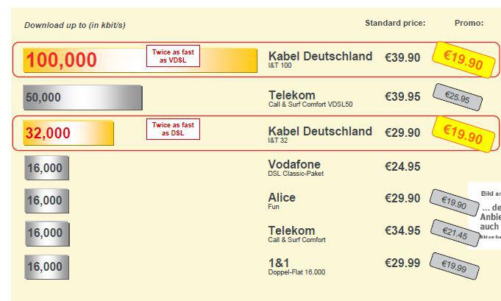Click the grey €21.45 promo tag
Image resolution: width=501 pixels, height=301 pixels.
tap(454, 233)
